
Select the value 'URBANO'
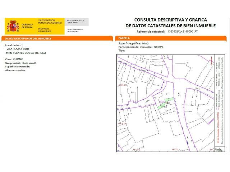tap(18, 59)
